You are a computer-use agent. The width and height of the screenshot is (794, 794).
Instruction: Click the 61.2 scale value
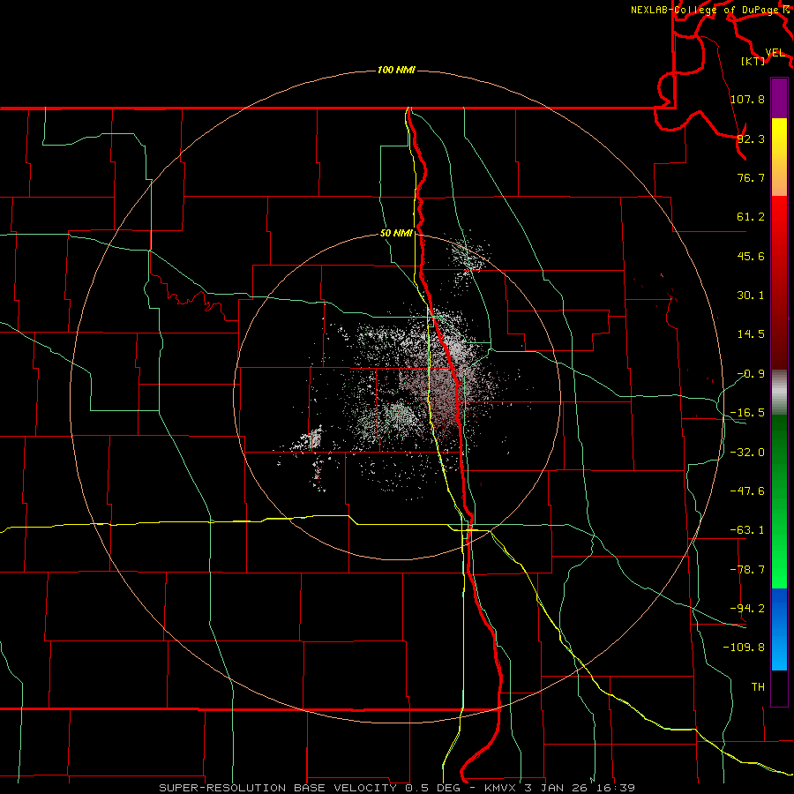pos(751,217)
